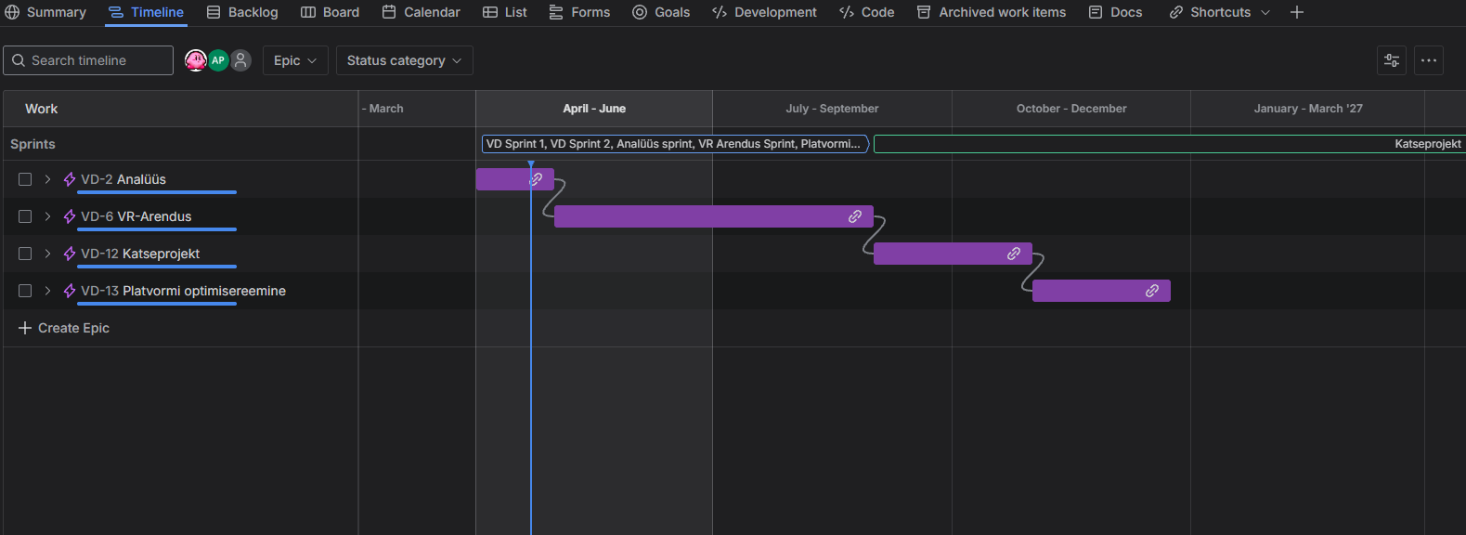Filter by the pink avatar user

click(x=196, y=60)
